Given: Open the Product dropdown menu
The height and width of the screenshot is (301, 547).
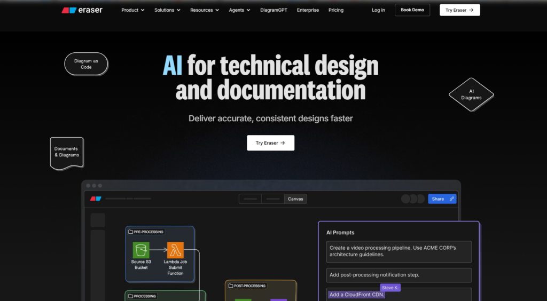Looking at the screenshot, I should (x=132, y=10).
